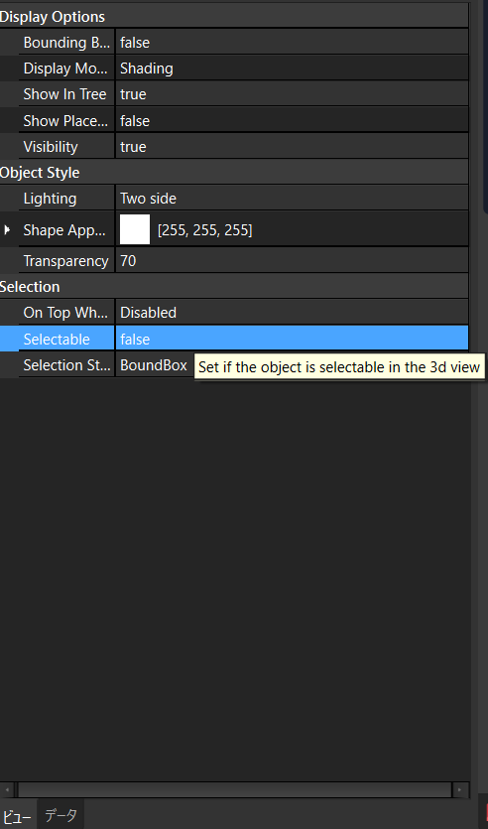Expand the Shape Appearance arrow
Screen dimensions: 488x829
coord(7,230)
